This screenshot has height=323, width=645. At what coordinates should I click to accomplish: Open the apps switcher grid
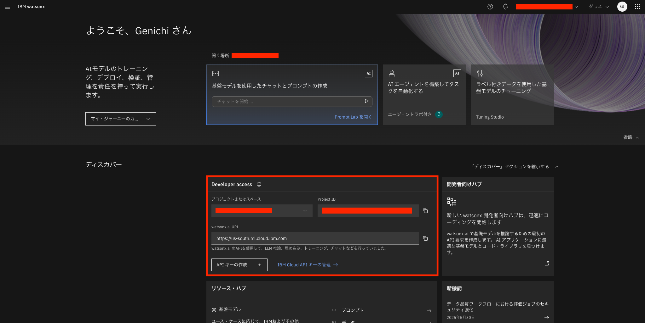(x=637, y=6)
